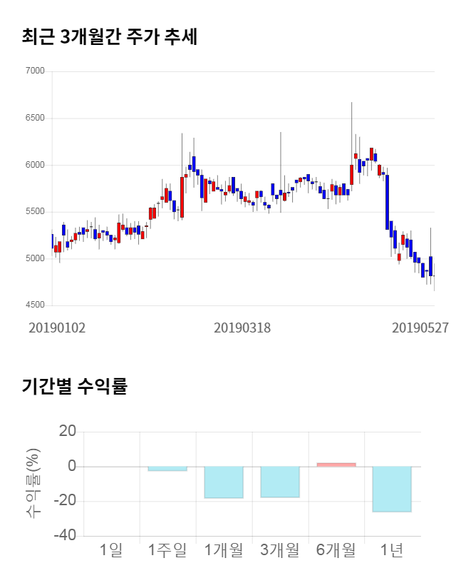Screen dimensions: 456x578
Task: Click the 4500 price axis label
Action: pos(34,305)
